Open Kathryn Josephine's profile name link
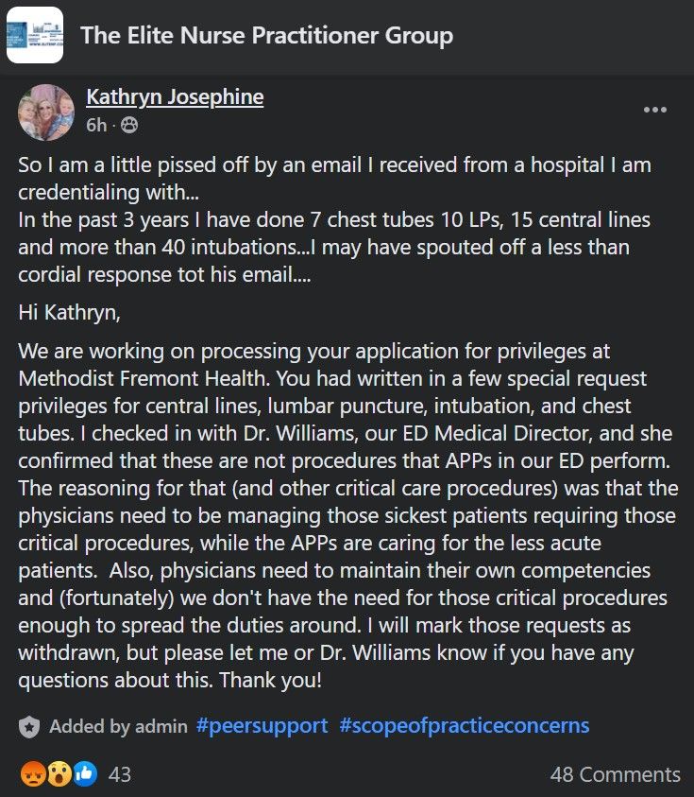694x797 pixels. 175,96
